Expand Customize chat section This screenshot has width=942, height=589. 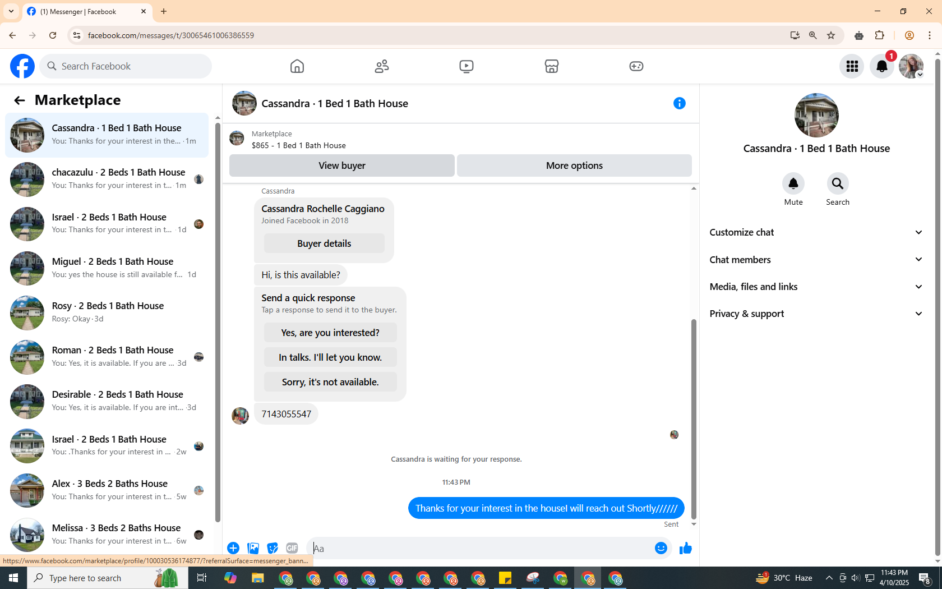point(816,232)
